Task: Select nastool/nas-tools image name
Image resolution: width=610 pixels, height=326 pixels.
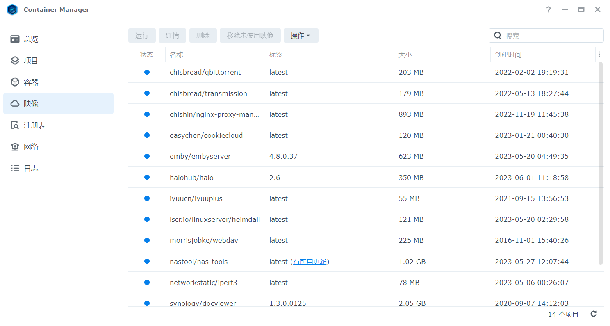Action: coord(199,262)
